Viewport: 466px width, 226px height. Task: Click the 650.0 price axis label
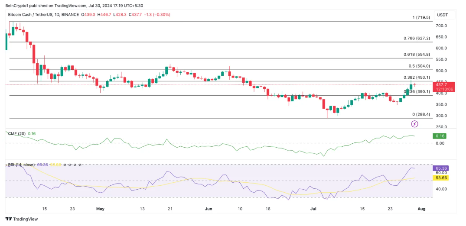pyautogui.click(x=441, y=37)
